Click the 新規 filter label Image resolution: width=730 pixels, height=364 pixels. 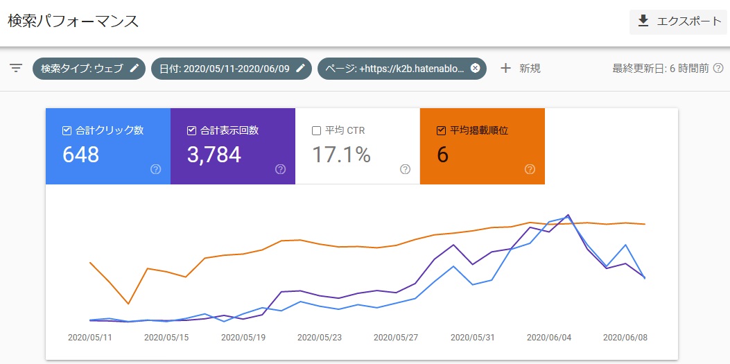click(530, 69)
